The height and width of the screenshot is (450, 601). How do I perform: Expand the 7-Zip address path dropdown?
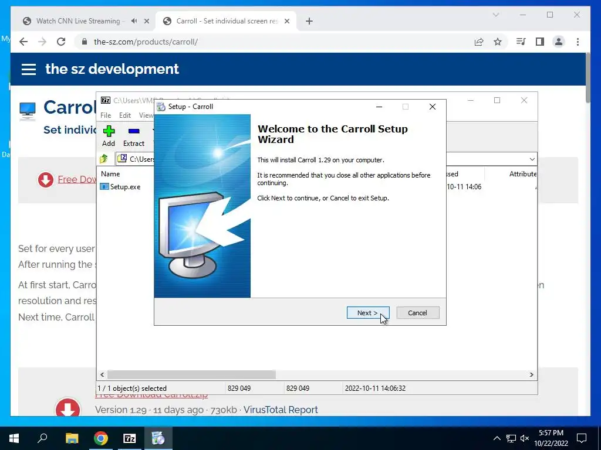coord(532,159)
